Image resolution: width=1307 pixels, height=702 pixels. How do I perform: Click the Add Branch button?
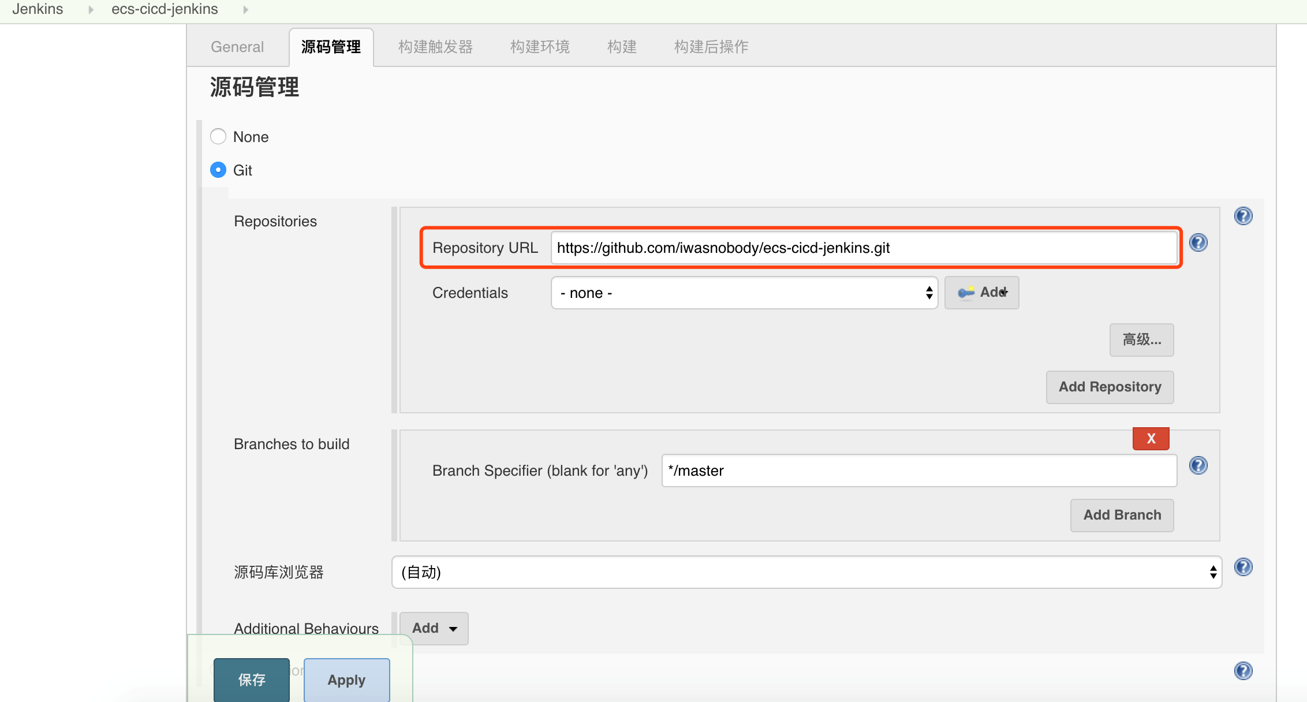click(x=1122, y=515)
